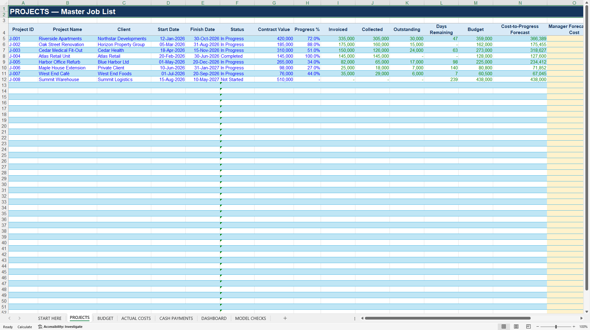Select Cedar Medical Fit-Out cell
Image resolution: width=590 pixels, height=330 pixels.
pyautogui.click(x=67, y=50)
